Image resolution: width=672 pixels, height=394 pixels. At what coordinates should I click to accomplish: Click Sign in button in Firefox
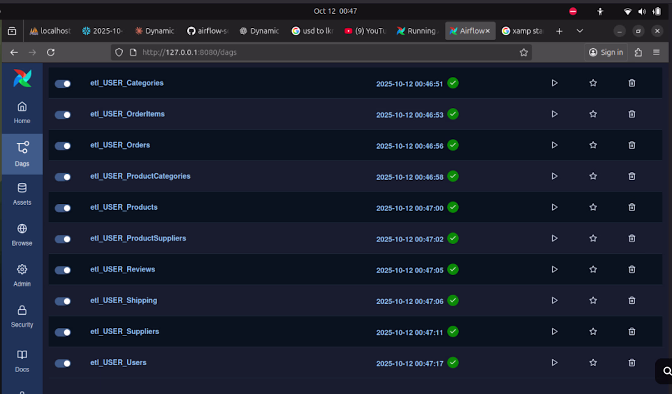pyautogui.click(x=606, y=52)
